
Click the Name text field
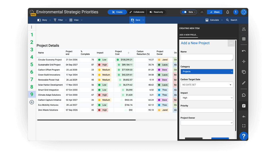pos(207,57)
